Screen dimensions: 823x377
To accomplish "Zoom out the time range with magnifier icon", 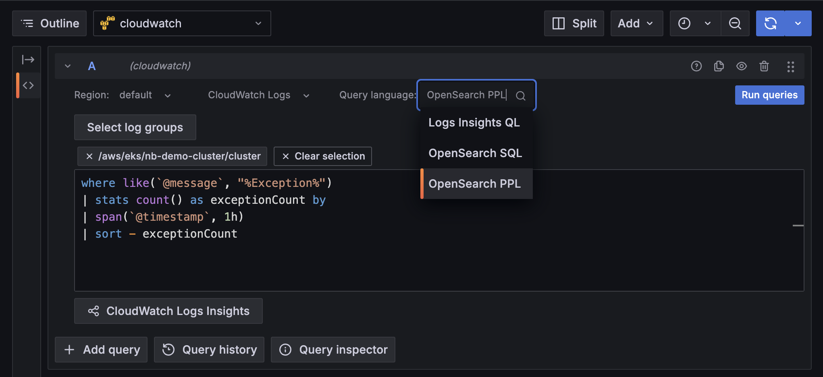I will (x=735, y=23).
